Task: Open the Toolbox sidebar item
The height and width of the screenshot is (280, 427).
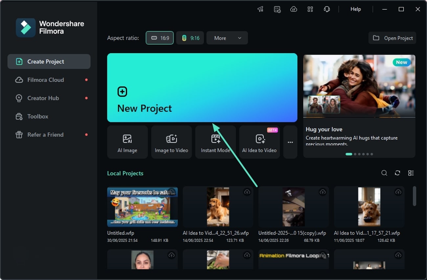Action: click(x=49, y=116)
